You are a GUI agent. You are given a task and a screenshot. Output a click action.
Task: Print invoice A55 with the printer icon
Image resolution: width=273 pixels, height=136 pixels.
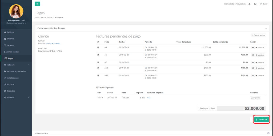(x=253, y=76)
